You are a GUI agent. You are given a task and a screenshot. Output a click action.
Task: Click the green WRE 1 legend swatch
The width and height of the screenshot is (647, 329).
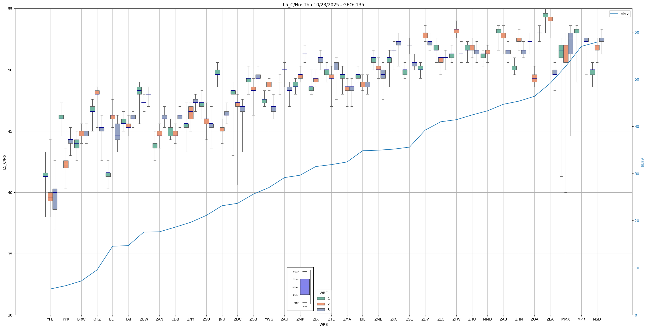pyautogui.click(x=321, y=298)
